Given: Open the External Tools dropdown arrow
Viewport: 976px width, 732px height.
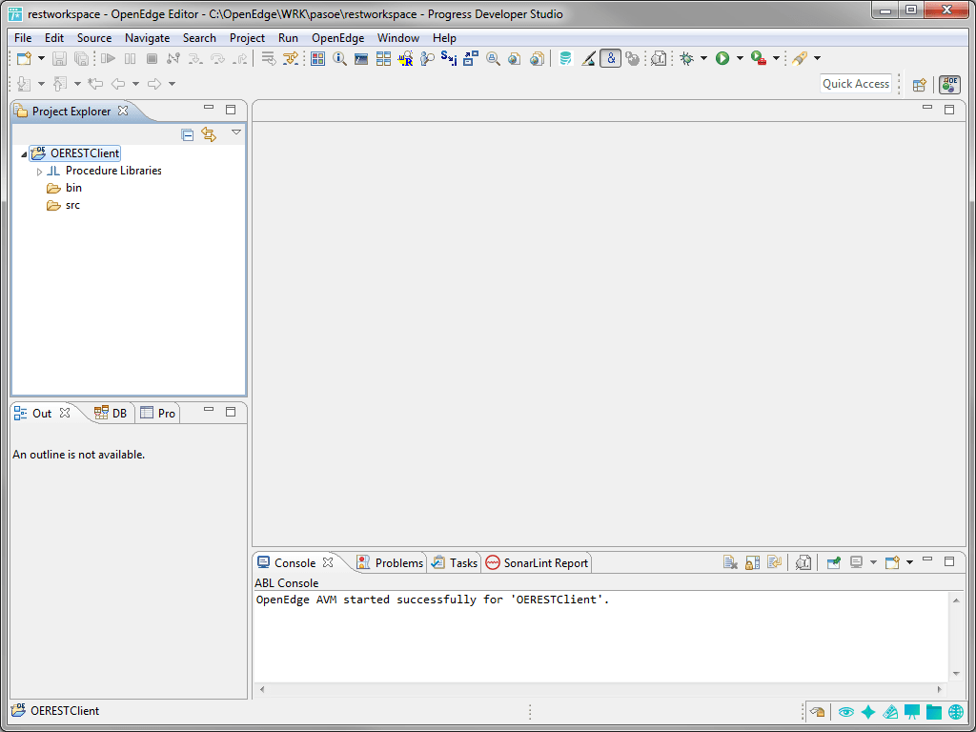Looking at the screenshot, I should pos(776,58).
